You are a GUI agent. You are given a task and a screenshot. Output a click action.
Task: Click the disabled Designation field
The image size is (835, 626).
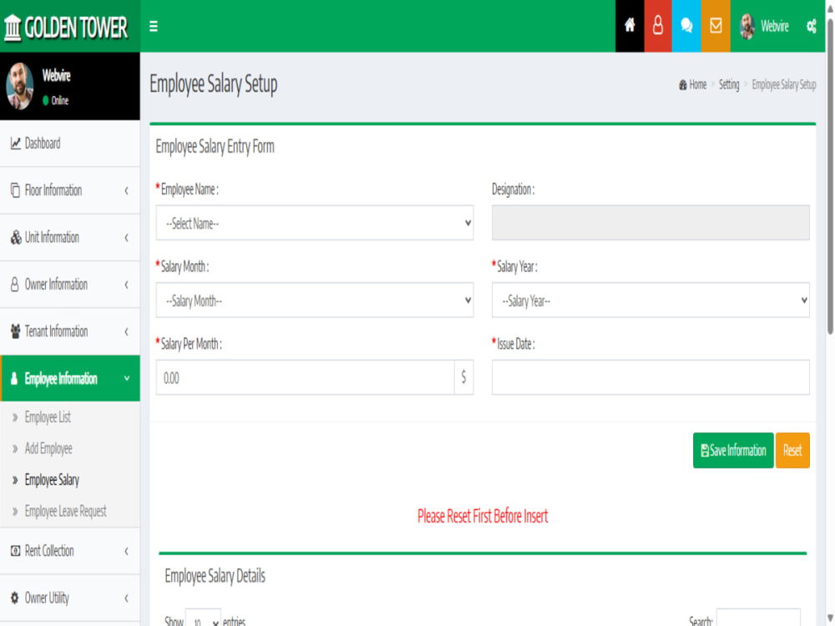(650, 223)
